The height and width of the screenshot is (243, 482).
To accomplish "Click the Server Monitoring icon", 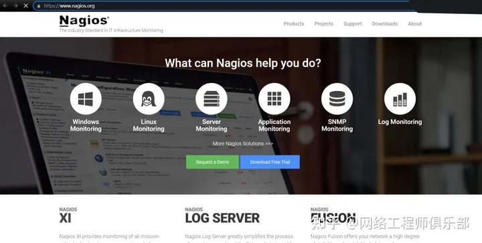I will pyautogui.click(x=212, y=99).
